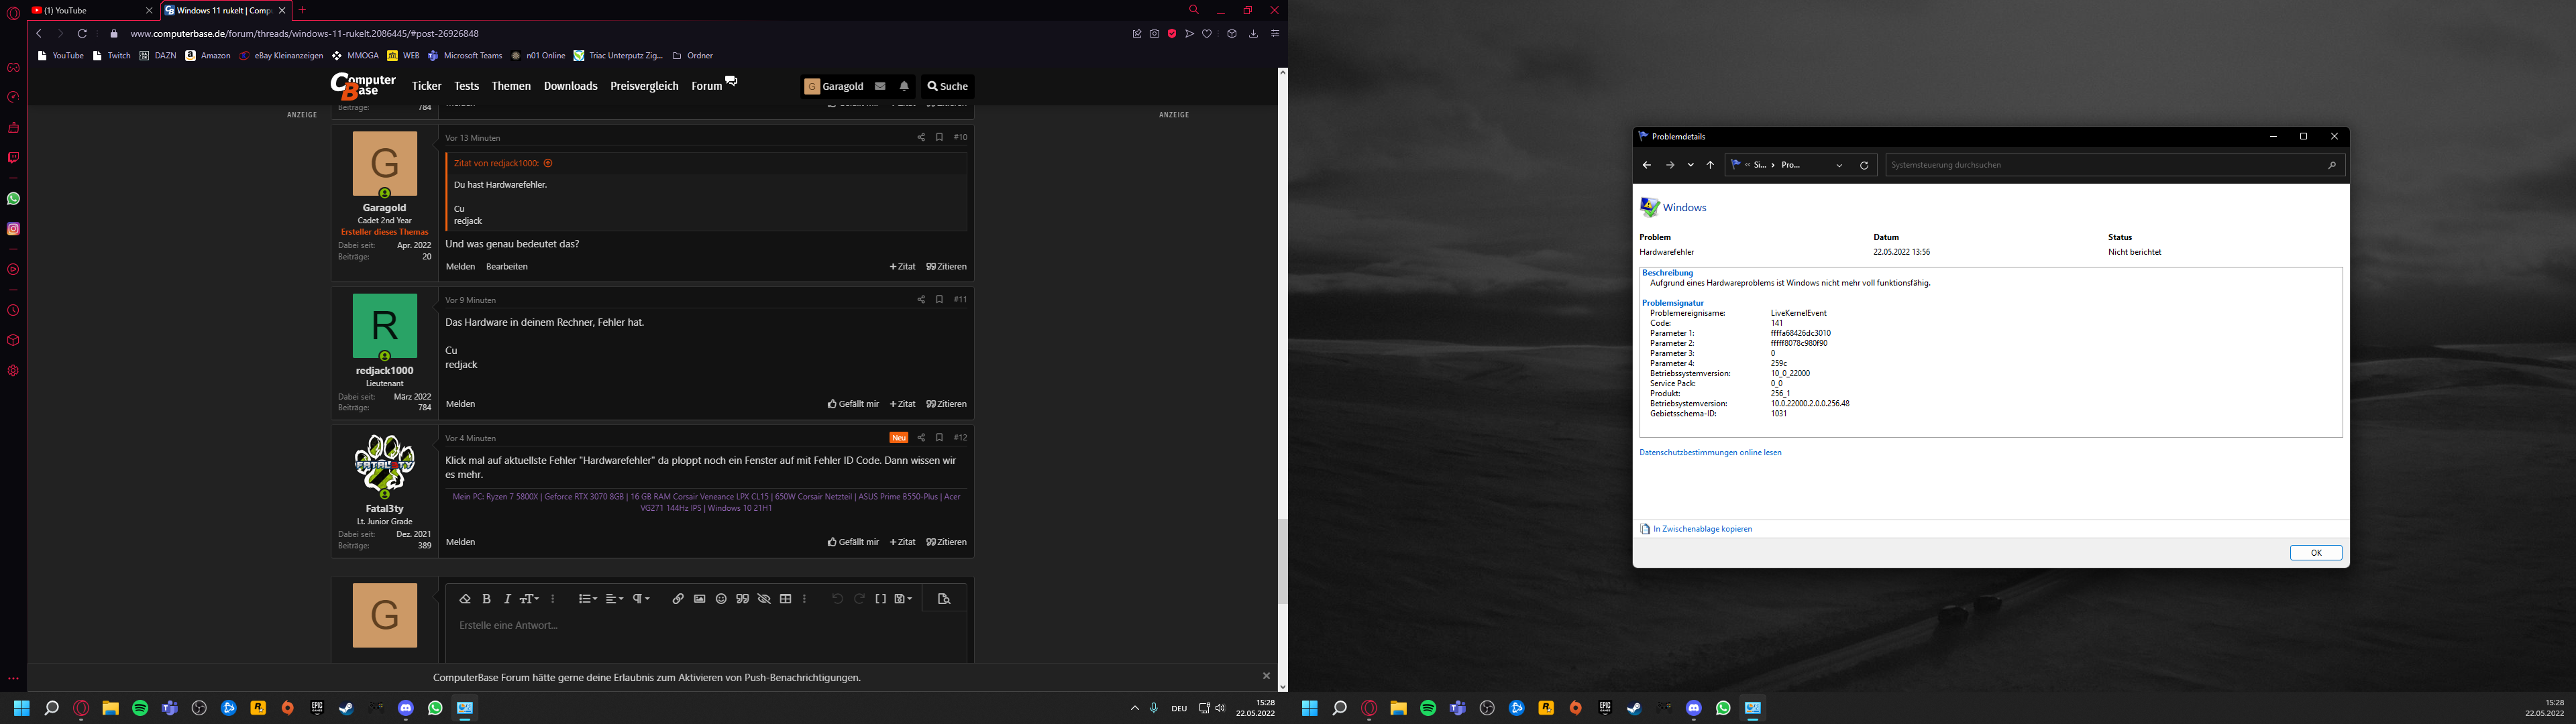The height and width of the screenshot is (724, 2576).
Task: Share post #11 by redjack1000
Action: (x=921, y=300)
